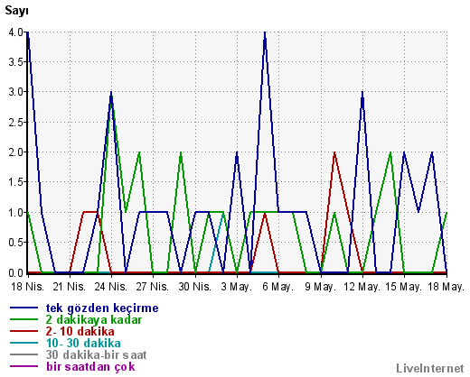The height and width of the screenshot is (377, 470).
Task: Click the blue legend line for tek gözden keçirme
Action: pyautogui.click(x=23, y=308)
